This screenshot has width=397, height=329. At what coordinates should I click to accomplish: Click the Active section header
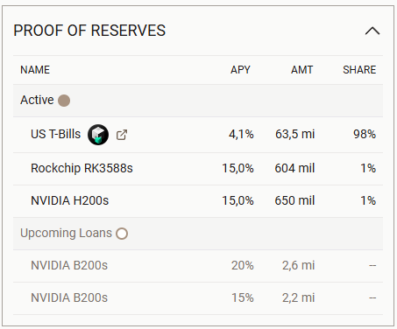click(198, 101)
